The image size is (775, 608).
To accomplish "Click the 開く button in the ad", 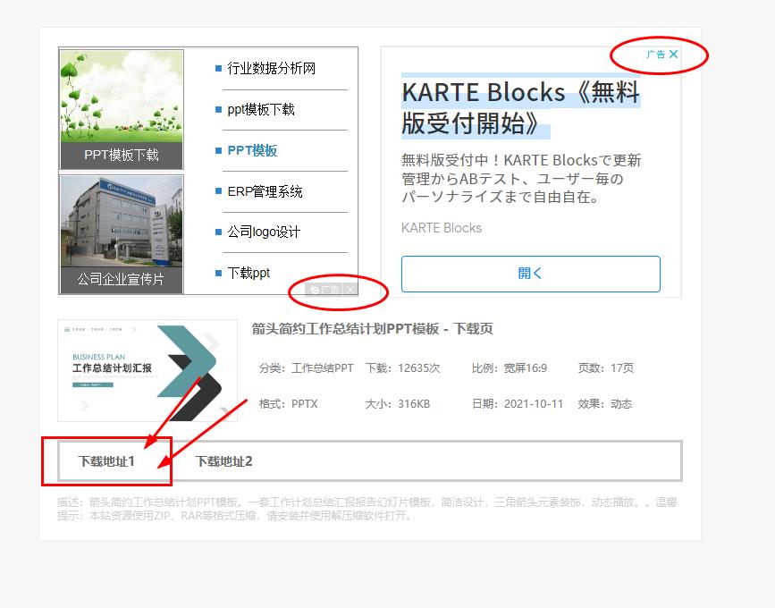I will click(531, 274).
